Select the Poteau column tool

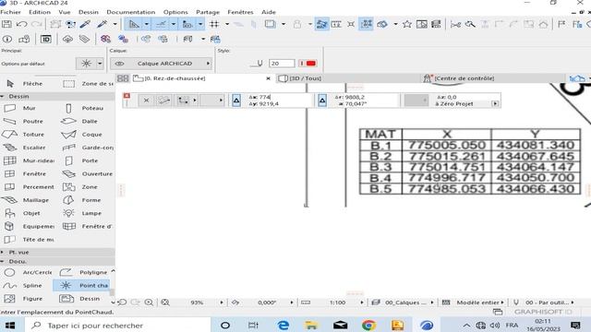86,109
